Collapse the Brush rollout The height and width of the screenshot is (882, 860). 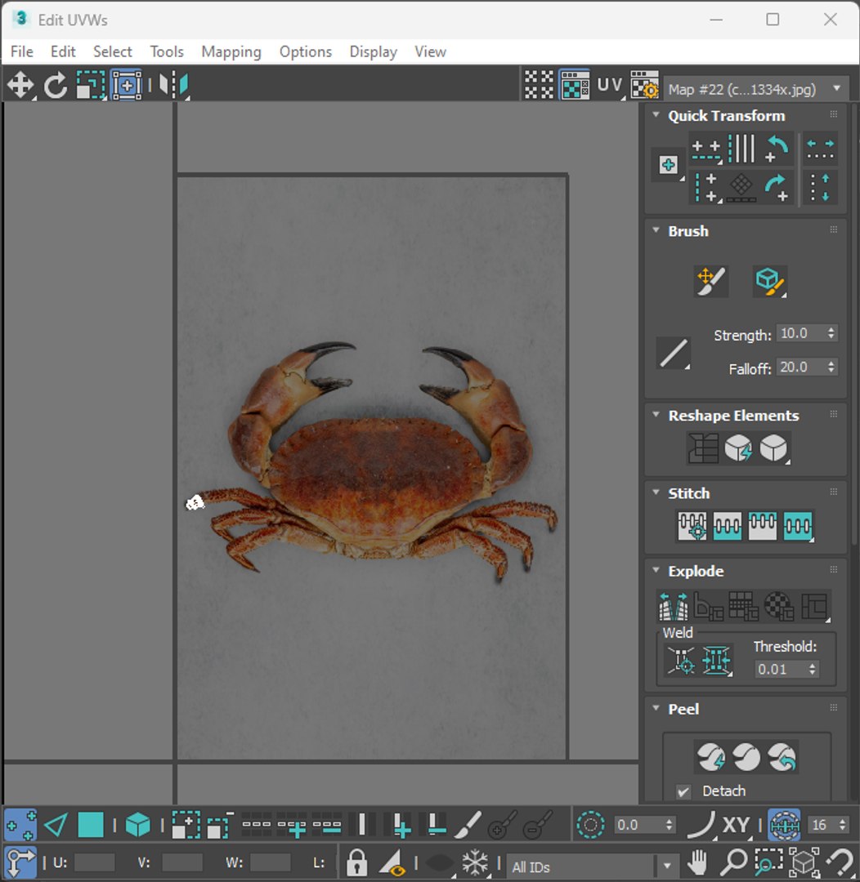(x=656, y=230)
